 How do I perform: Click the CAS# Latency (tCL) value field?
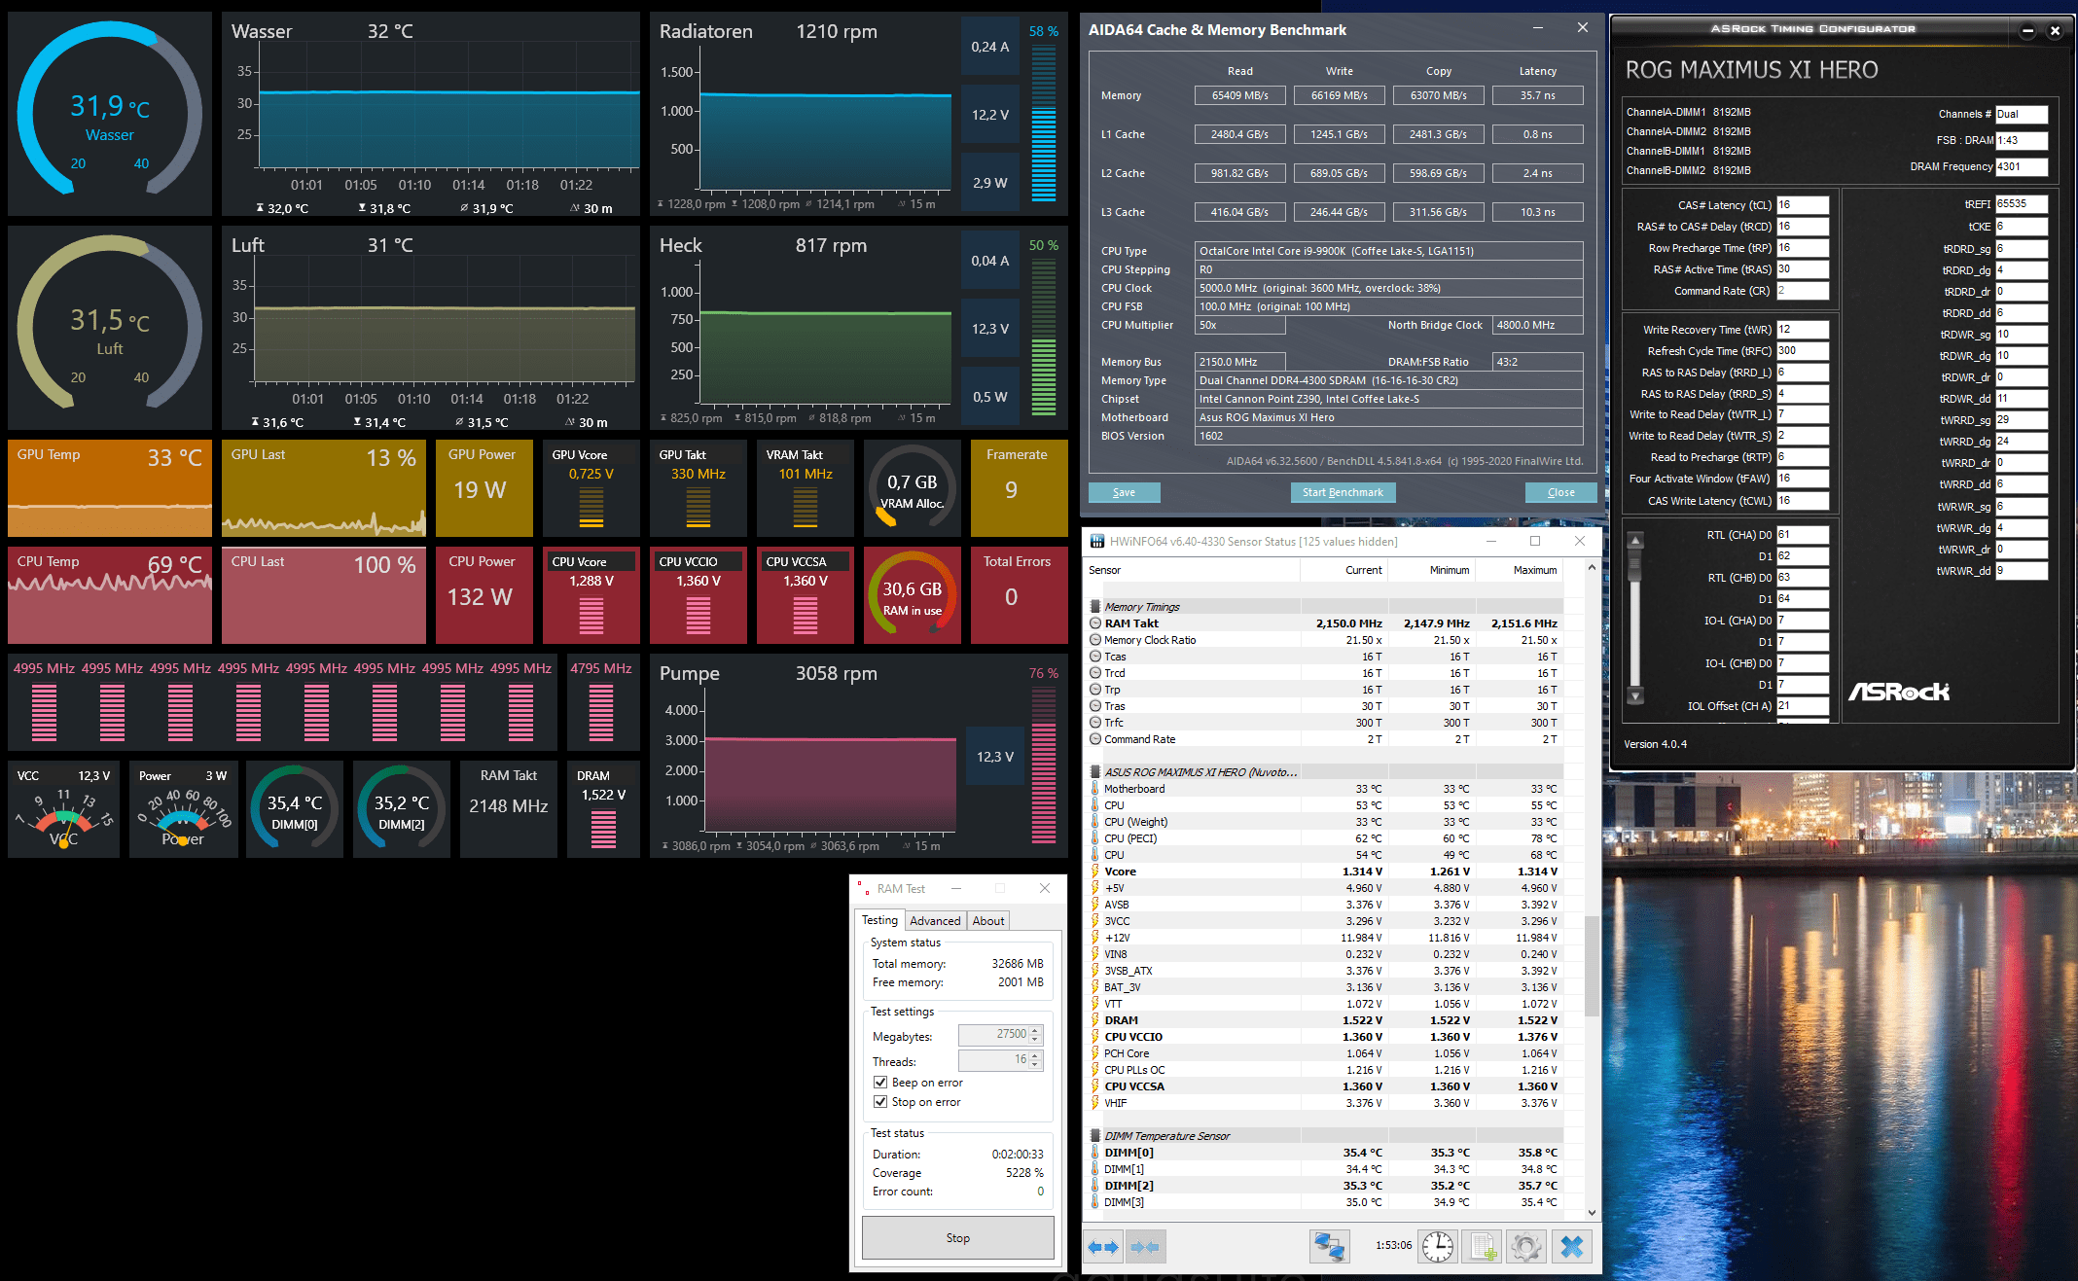click(x=1803, y=205)
